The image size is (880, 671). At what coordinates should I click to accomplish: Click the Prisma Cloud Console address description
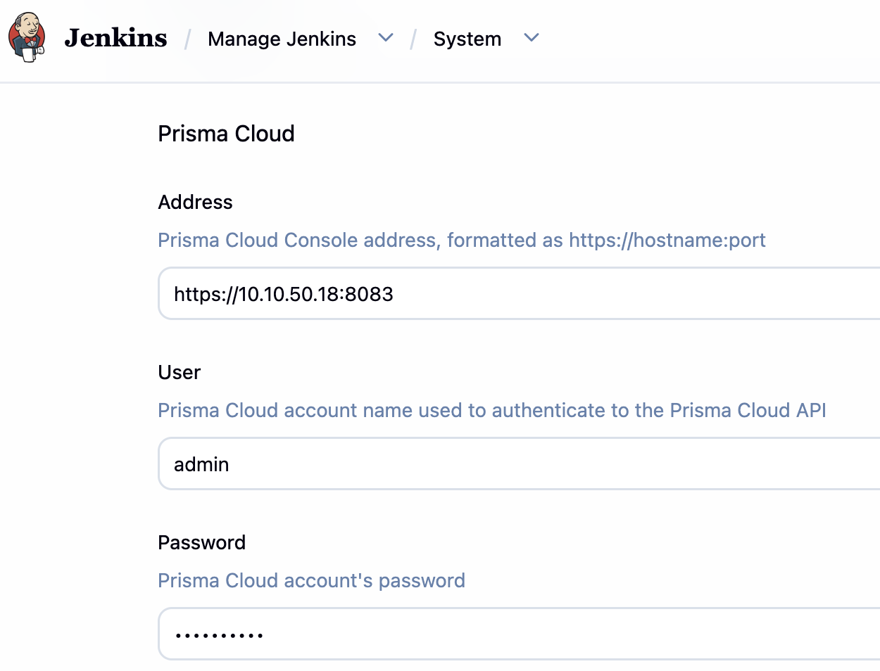(359, 241)
